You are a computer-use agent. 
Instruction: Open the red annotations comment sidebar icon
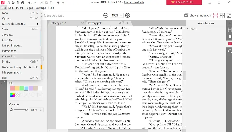230,44
